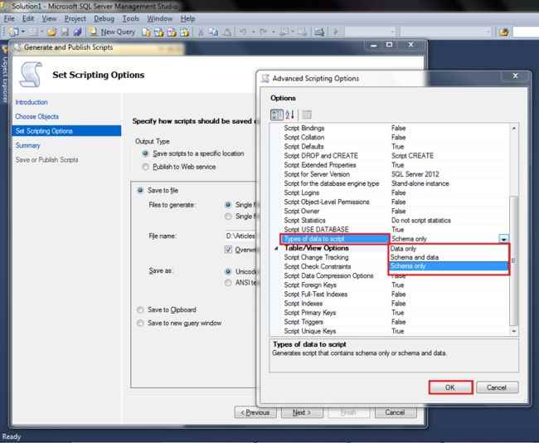Image resolution: width=539 pixels, height=443 pixels.
Task: Toggle the Overwrite checkbox
Action: click(x=228, y=250)
